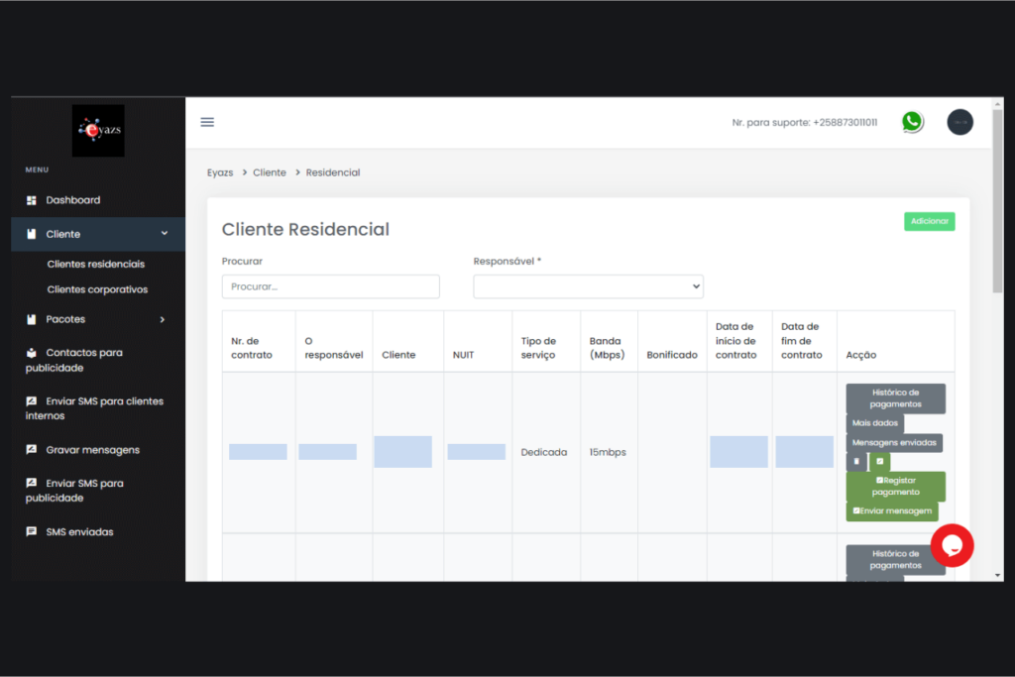Delete the first client via trash icon
1015x677 pixels.
[x=856, y=462]
